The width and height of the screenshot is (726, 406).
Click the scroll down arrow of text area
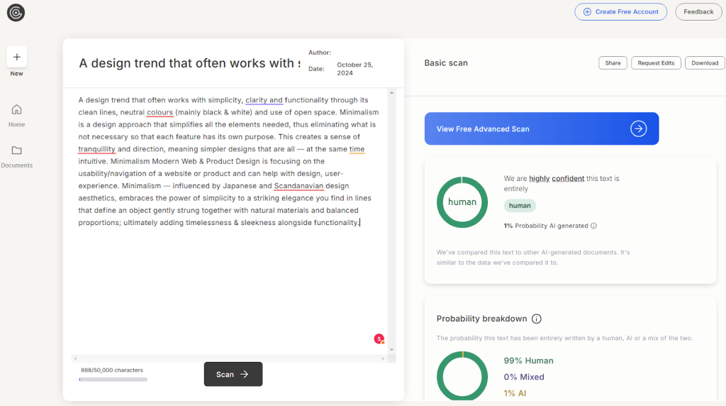coord(391,350)
